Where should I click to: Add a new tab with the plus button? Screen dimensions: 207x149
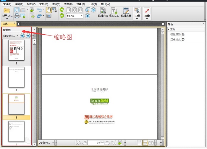tap(18, 24)
